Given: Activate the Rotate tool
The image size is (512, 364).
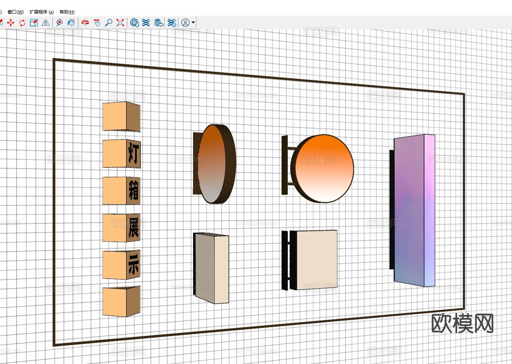Looking at the screenshot, I should [22, 23].
